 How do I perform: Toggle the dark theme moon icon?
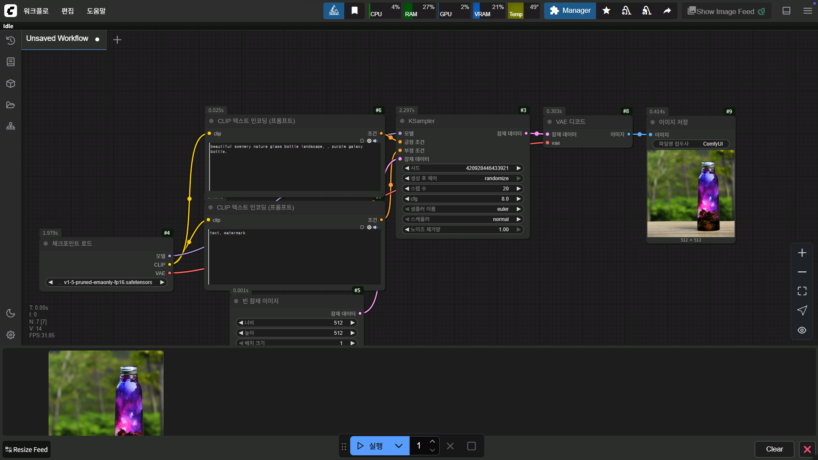coord(11,313)
